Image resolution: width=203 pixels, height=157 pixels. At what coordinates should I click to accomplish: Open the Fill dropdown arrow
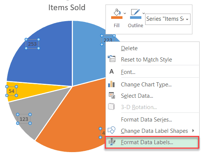tap(125, 13)
